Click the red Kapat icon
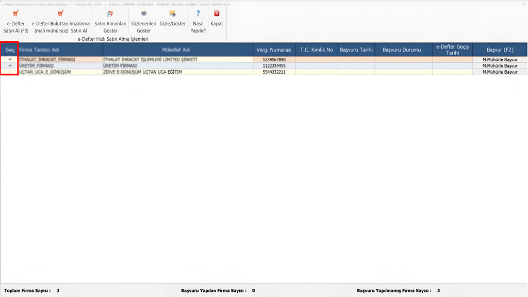This screenshot has width=528, height=297. click(x=217, y=13)
